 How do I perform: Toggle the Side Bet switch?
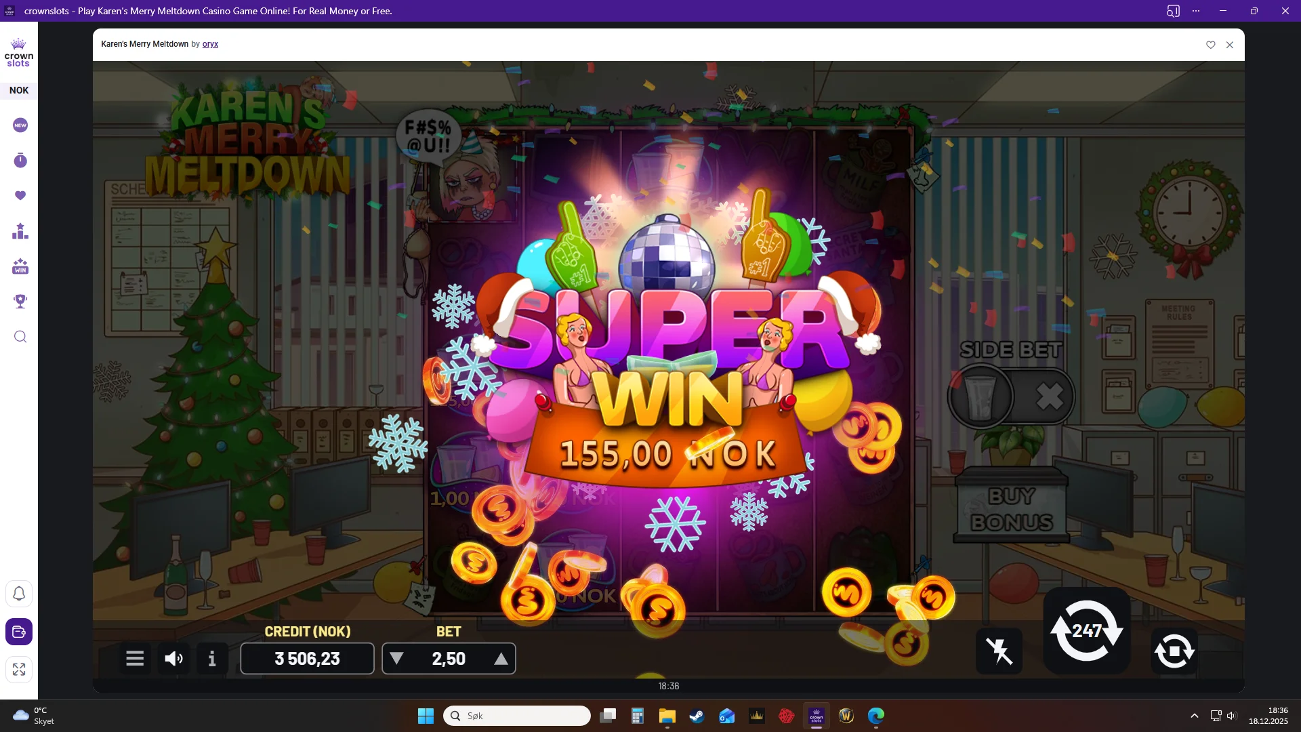pos(1011,396)
